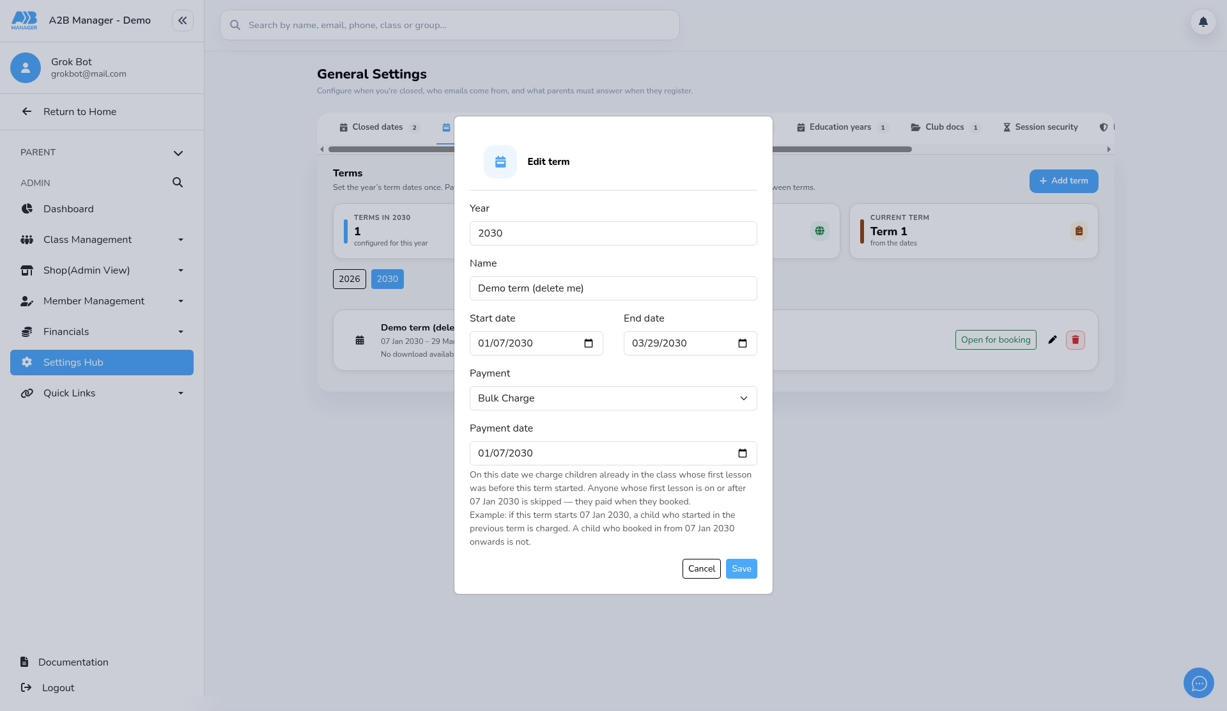The width and height of the screenshot is (1227, 711).
Task: Collapse the sidebar with double-chevron icon
Action: point(183,20)
